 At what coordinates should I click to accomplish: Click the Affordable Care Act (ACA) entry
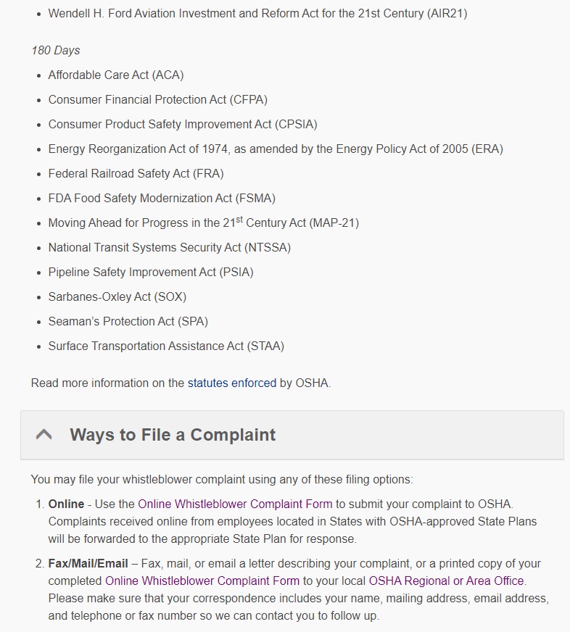point(116,75)
